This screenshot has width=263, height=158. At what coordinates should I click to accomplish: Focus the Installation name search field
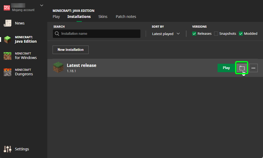click(97, 34)
